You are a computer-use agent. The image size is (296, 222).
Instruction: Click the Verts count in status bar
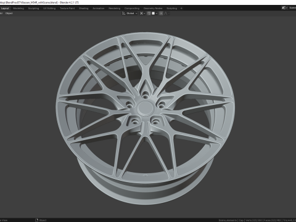[x=253, y=220]
